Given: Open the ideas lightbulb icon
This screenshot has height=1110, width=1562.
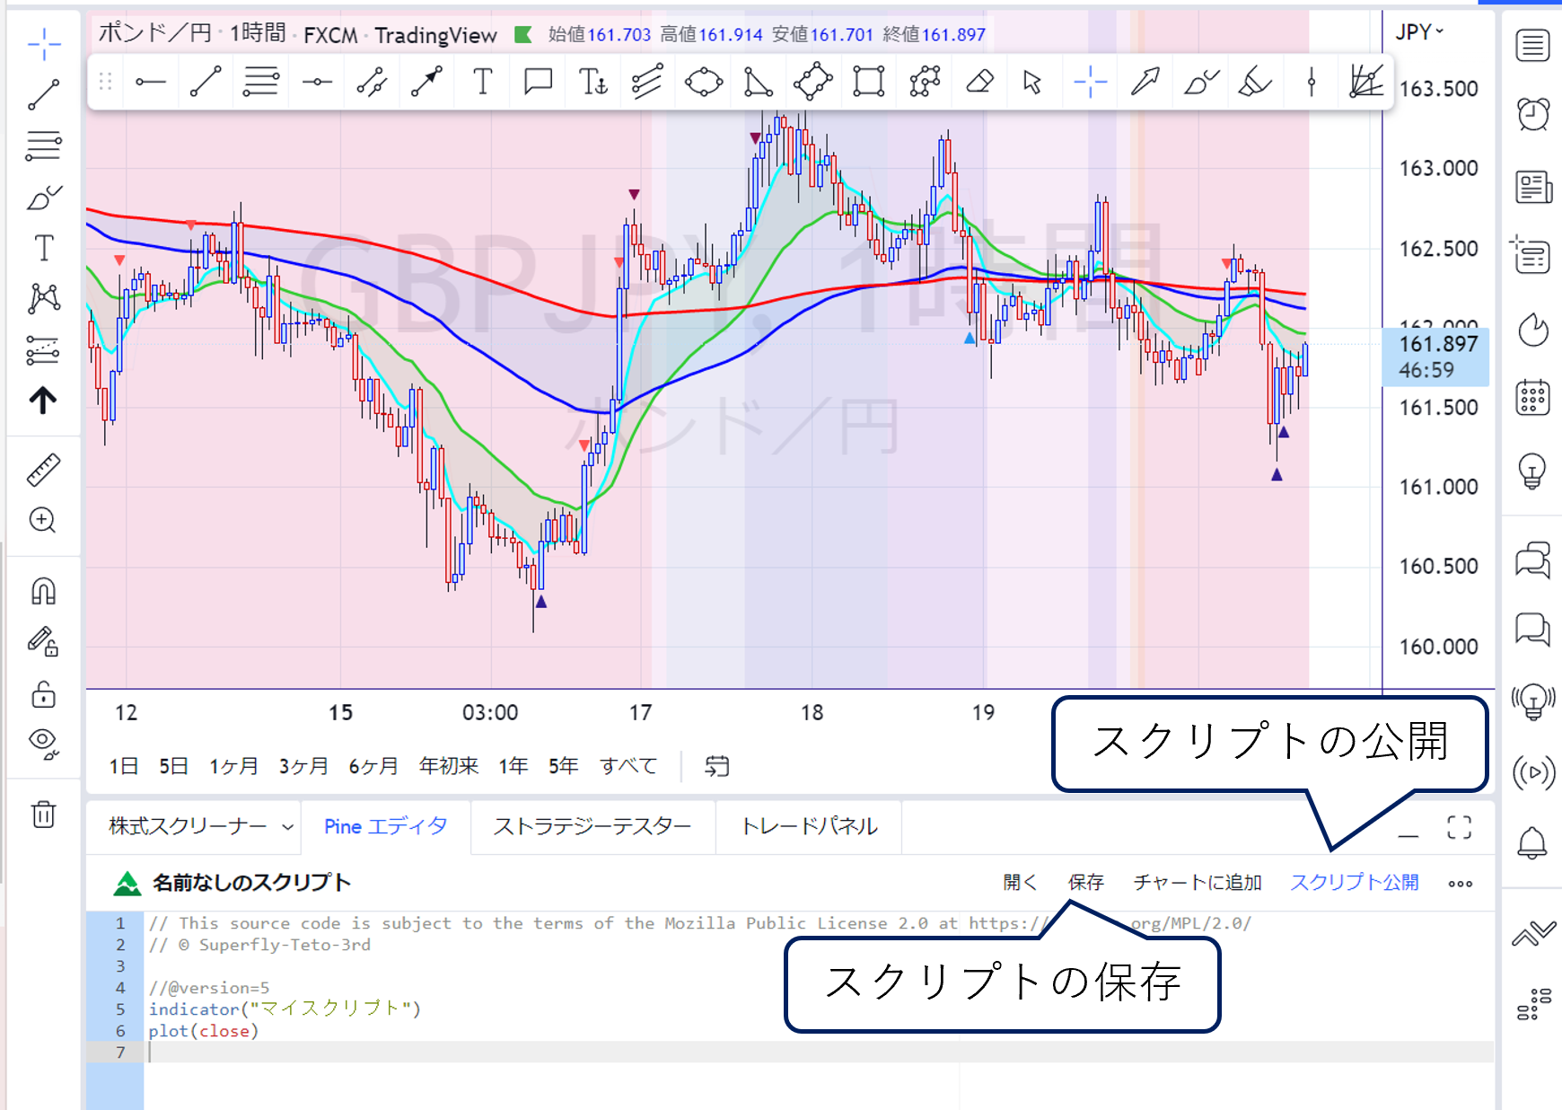Looking at the screenshot, I should 1532,471.
